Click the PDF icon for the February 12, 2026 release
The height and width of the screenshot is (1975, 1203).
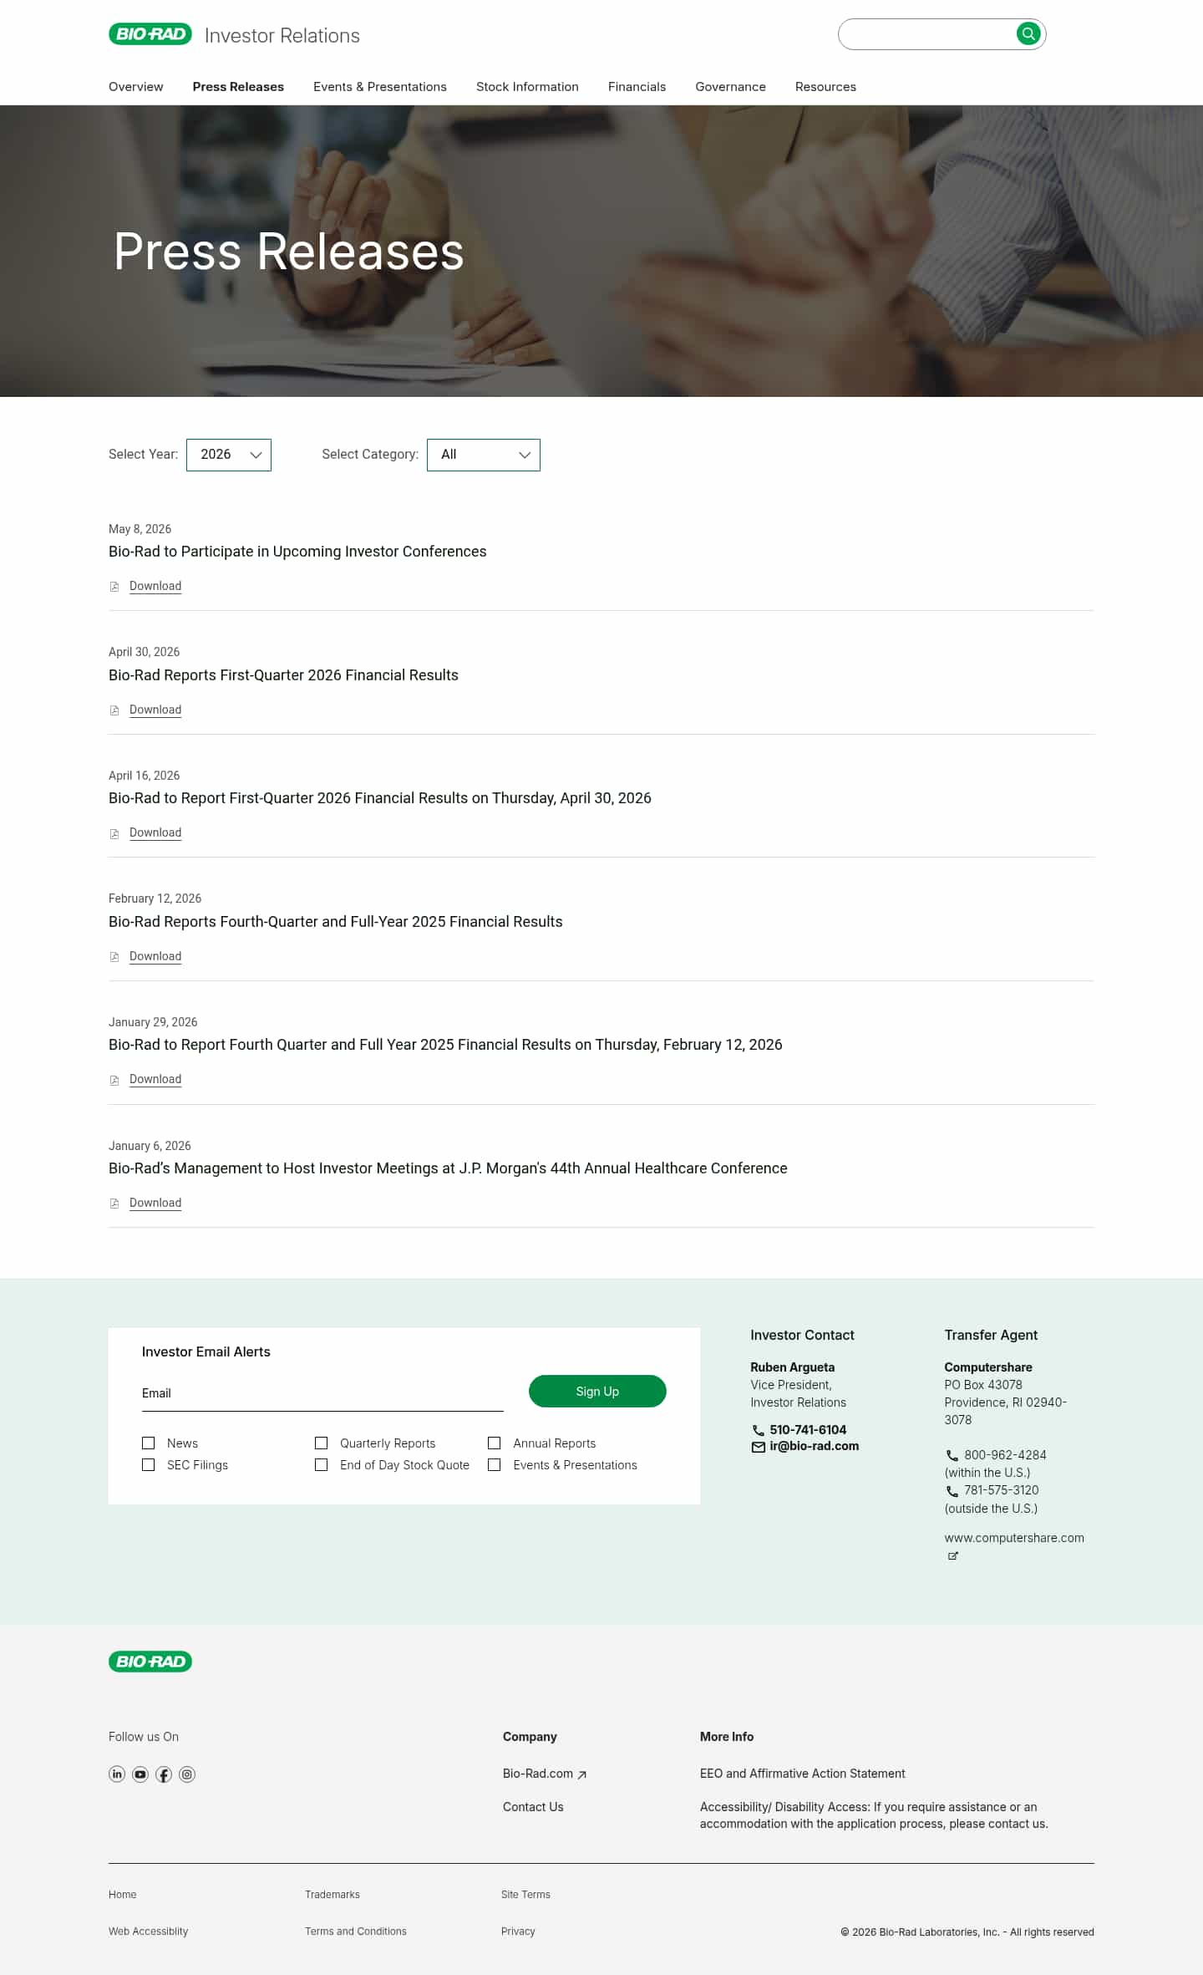click(x=114, y=957)
